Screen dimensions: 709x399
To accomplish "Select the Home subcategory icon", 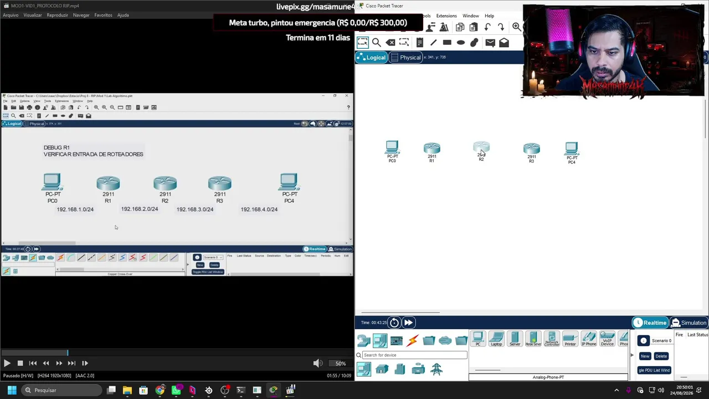I will pos(382,369).
